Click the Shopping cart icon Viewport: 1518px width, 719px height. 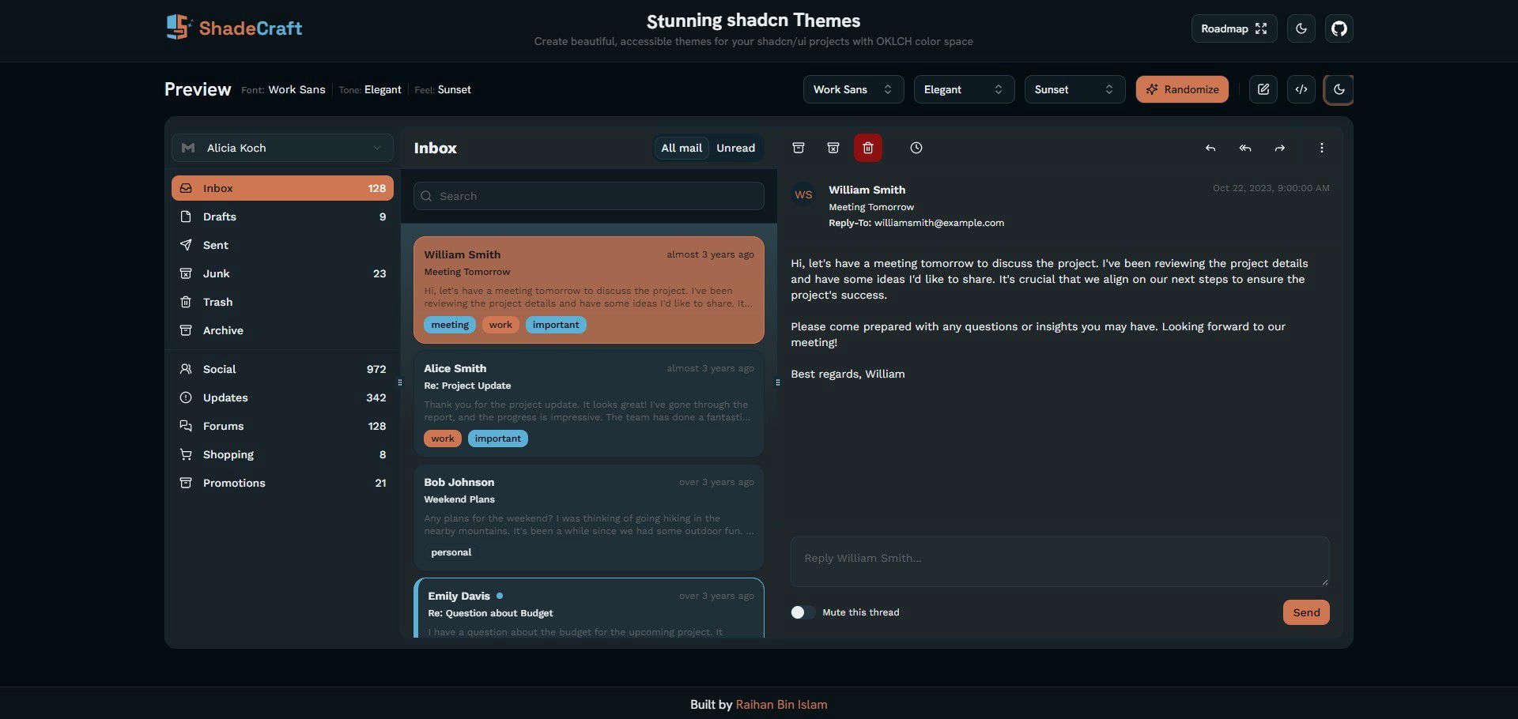click(x=186, y=454)
